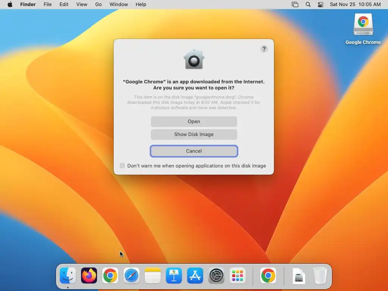Screen dimensions: 388x291
Task: Open the View menu
Action: click(x=82, y=5)
